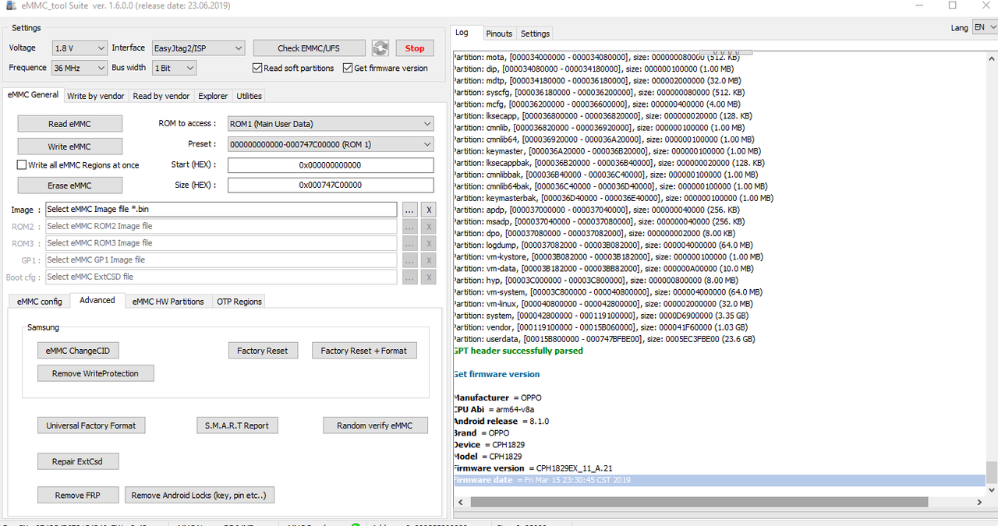Click the Remove FRP button

click(x=76, y=495)
